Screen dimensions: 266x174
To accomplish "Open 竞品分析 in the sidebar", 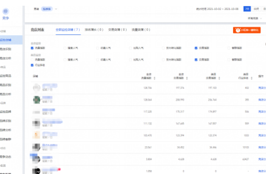I will click(6, 94).
